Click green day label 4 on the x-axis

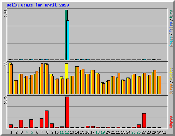[27, 132]
